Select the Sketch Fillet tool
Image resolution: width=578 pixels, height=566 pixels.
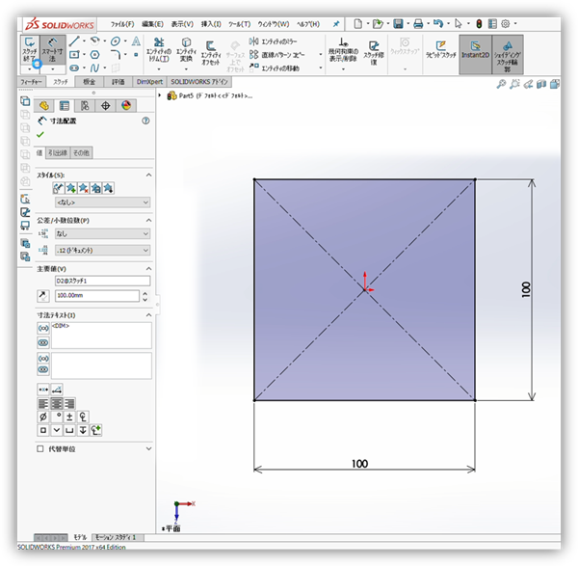(x=116, y=55)
